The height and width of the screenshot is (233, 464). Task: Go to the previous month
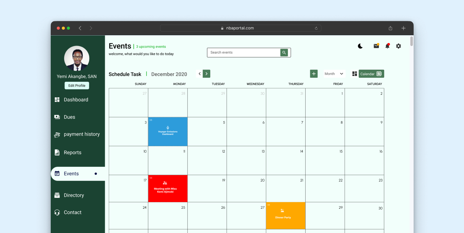click(199, 74)
